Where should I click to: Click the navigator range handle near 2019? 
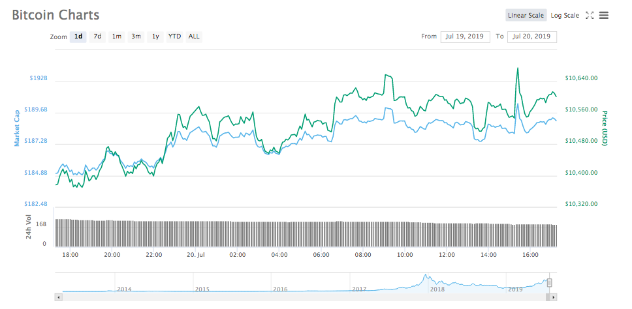pyautogui.click(x=549, y=283)
